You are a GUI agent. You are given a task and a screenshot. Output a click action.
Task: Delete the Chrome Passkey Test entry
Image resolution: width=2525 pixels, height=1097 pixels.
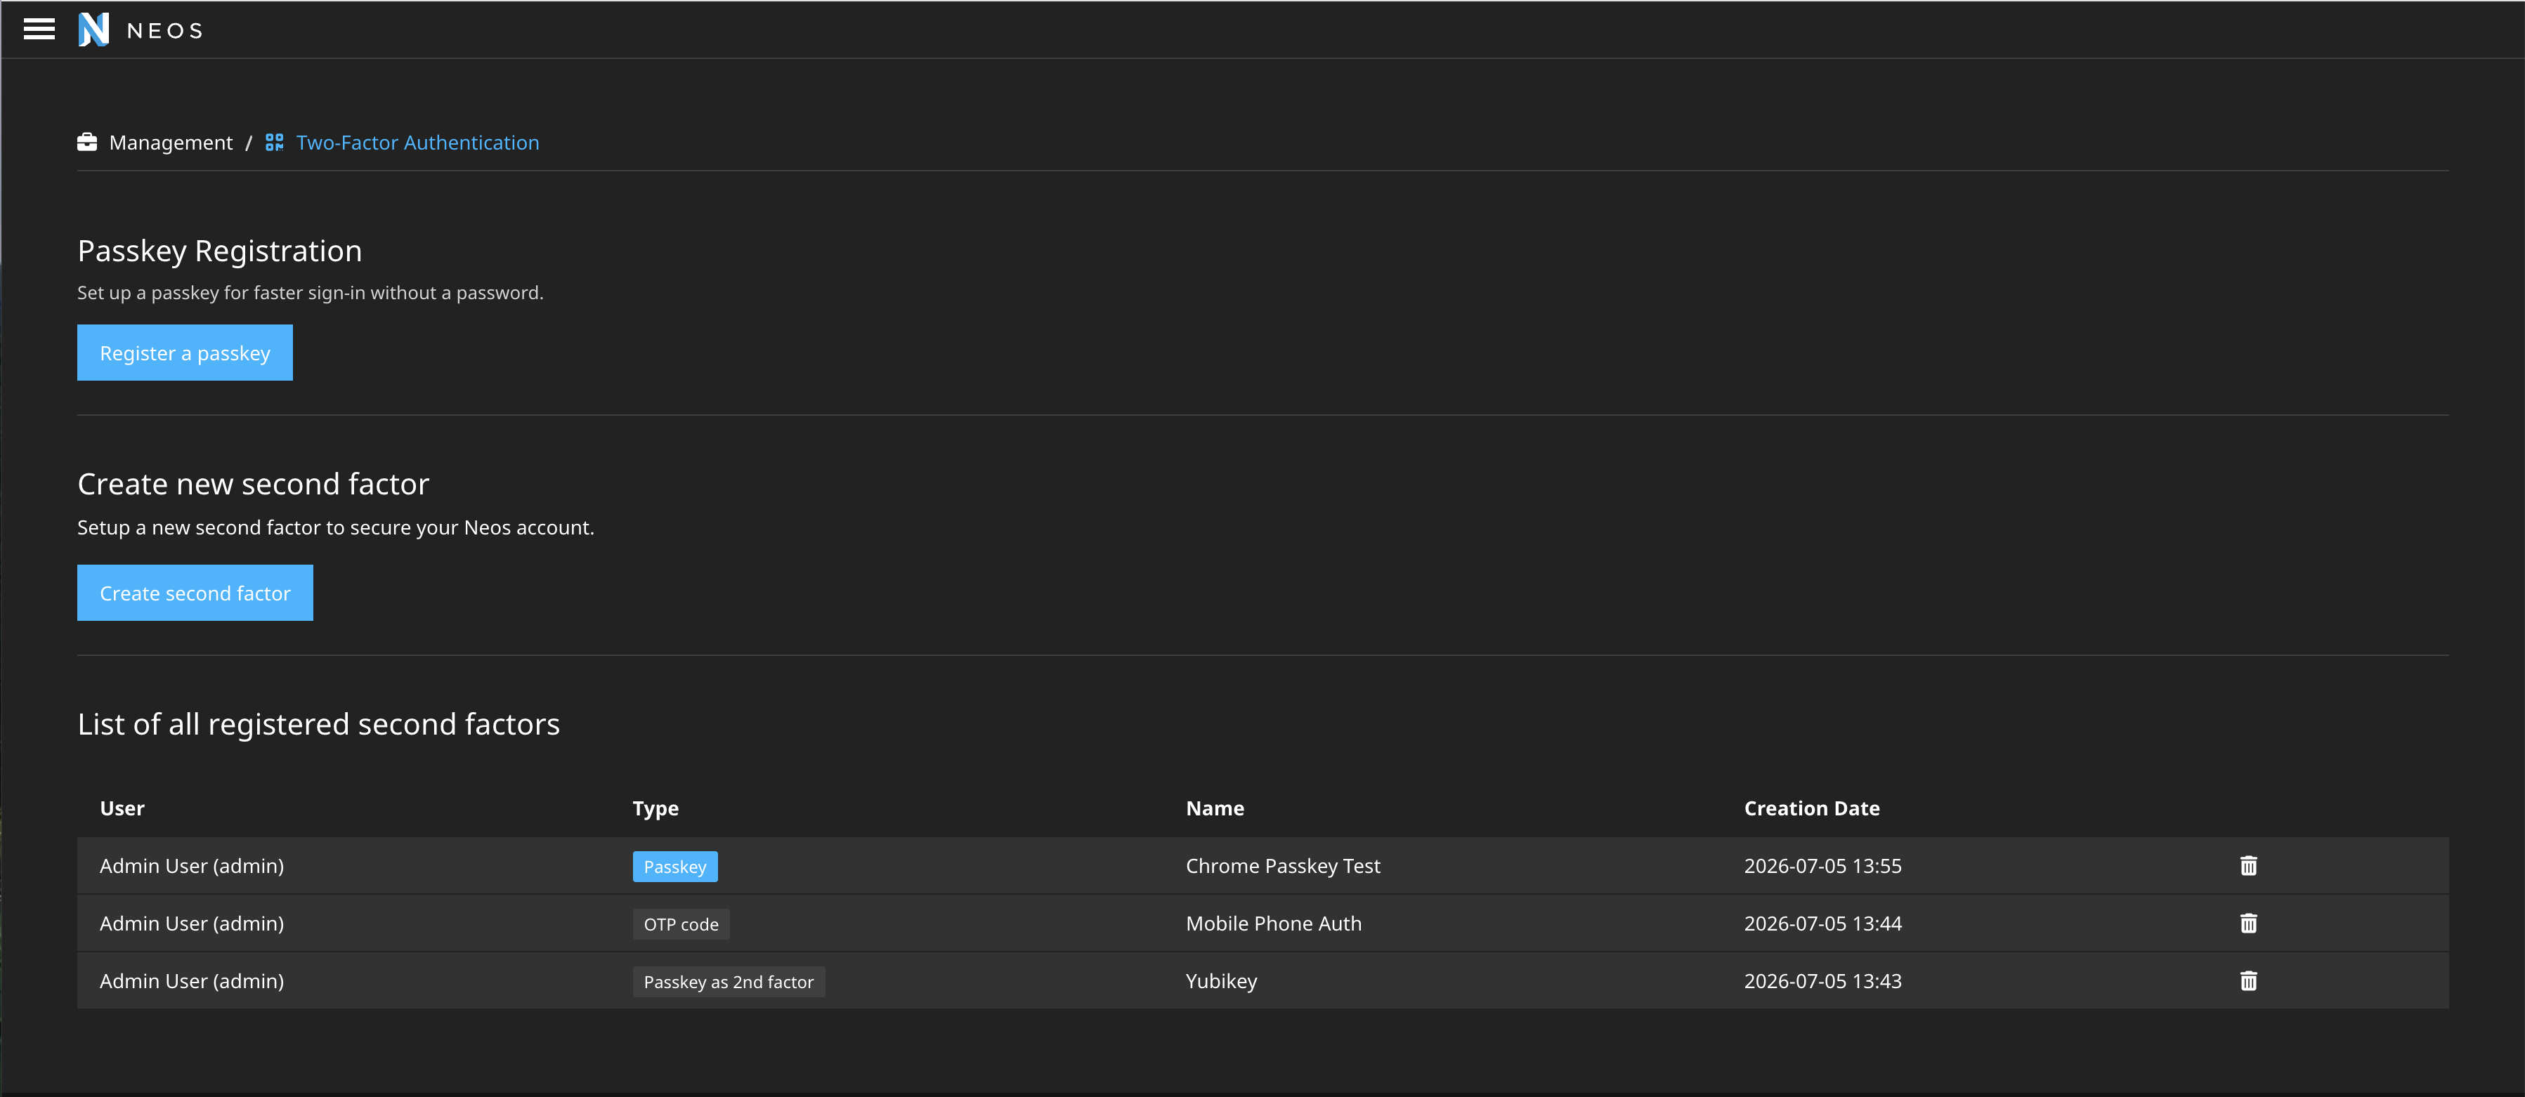2249,866
